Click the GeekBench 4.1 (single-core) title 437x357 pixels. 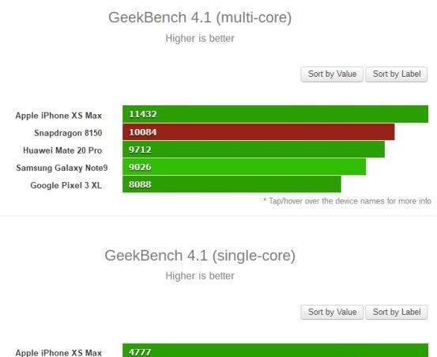pos(200,256)
